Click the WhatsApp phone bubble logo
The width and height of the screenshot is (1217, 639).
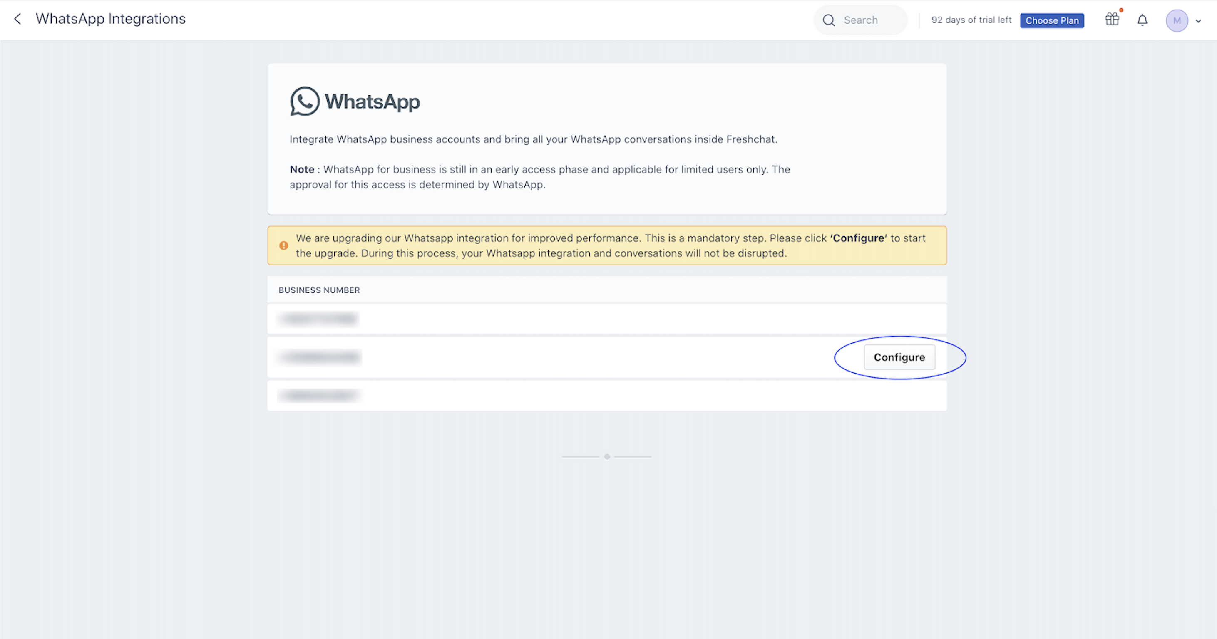coord(304,101)
